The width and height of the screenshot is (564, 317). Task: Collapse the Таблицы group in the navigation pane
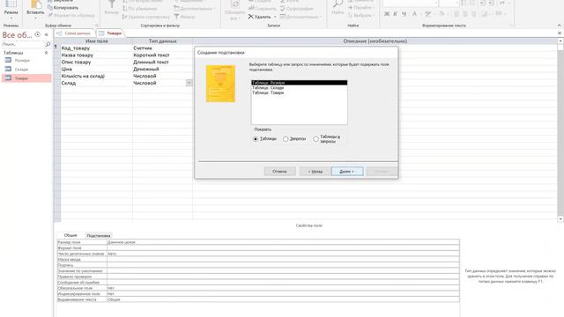click(47, 53)
